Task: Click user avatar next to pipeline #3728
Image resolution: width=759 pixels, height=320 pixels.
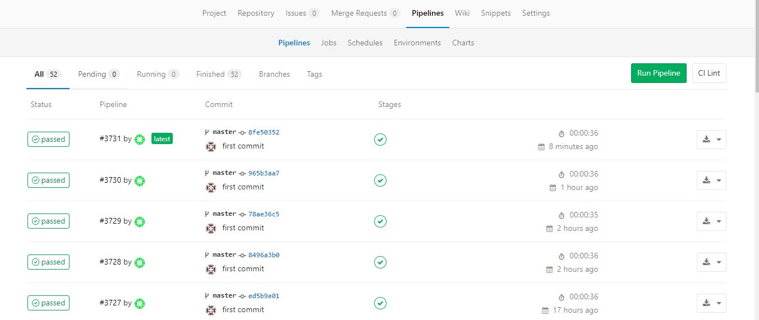Action: point(140,262)
